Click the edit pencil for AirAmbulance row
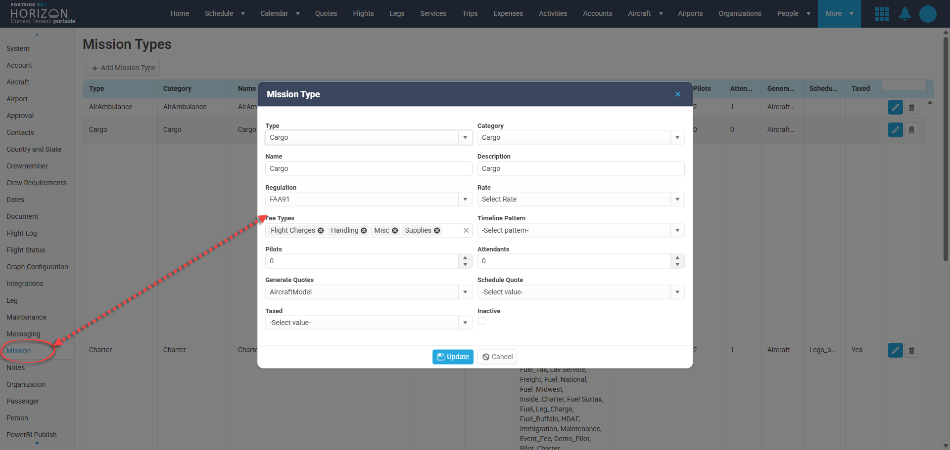950x450 pixels. point(895,107)
